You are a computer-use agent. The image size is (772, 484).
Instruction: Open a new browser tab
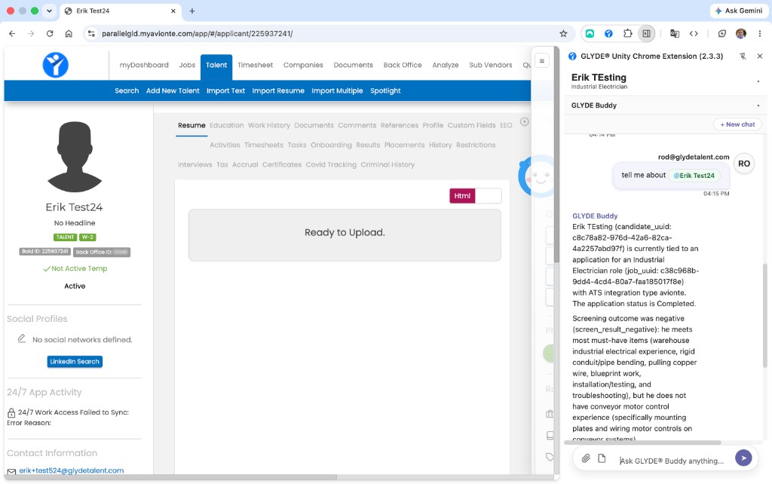click(x=192, y=11)
